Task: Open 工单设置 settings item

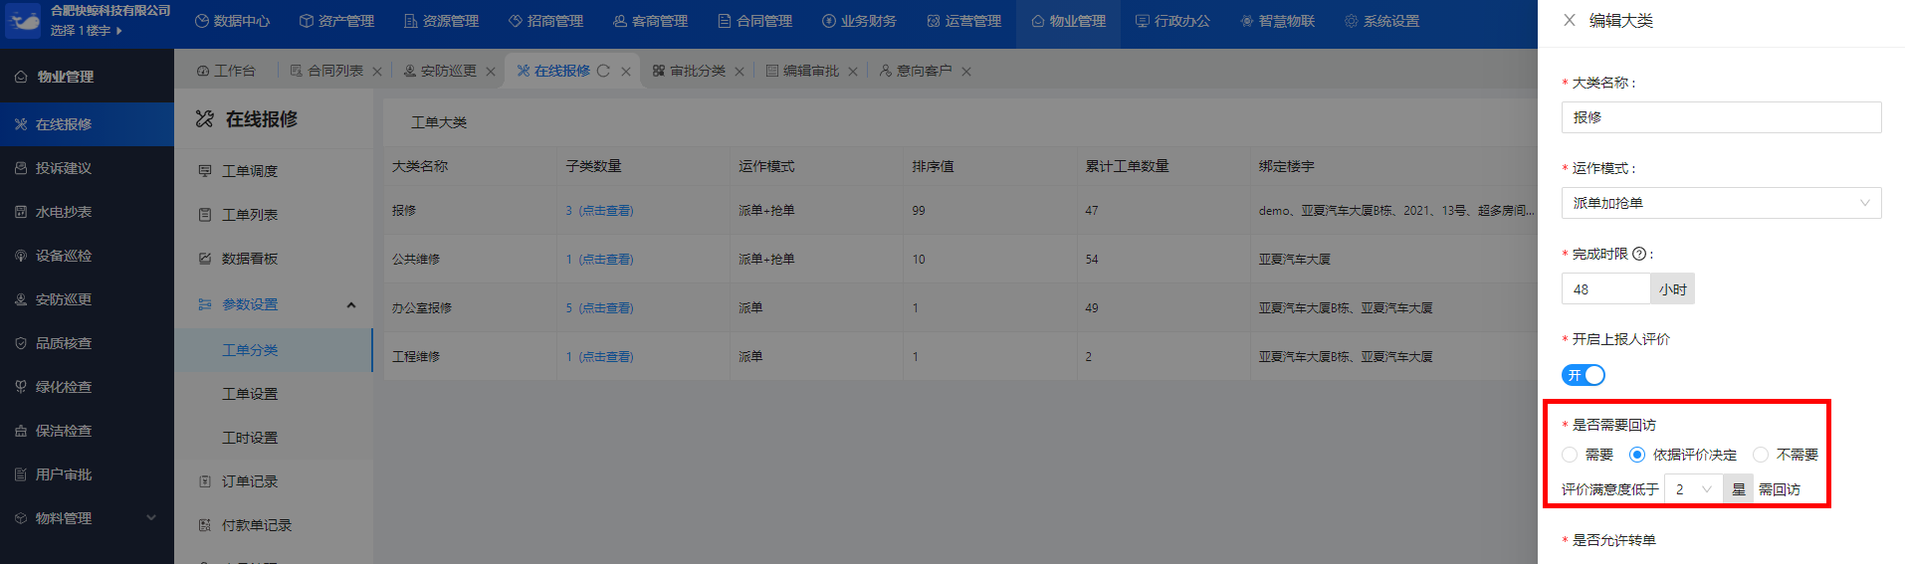Action: click(x=274, y=394)
